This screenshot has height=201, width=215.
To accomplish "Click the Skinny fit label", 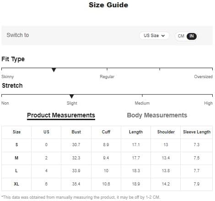I will coord(8,77).
